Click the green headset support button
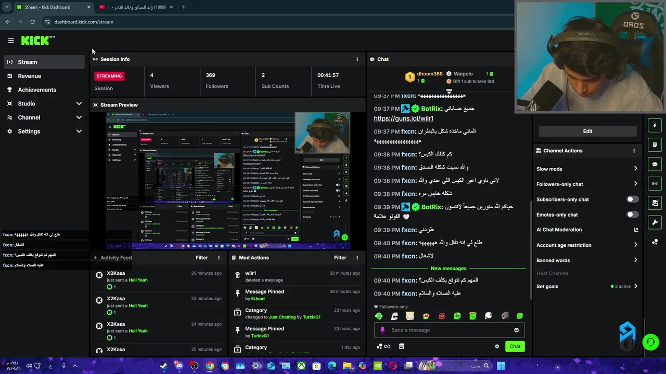Screen dimensions: 666x374 [x=650, y=342]
